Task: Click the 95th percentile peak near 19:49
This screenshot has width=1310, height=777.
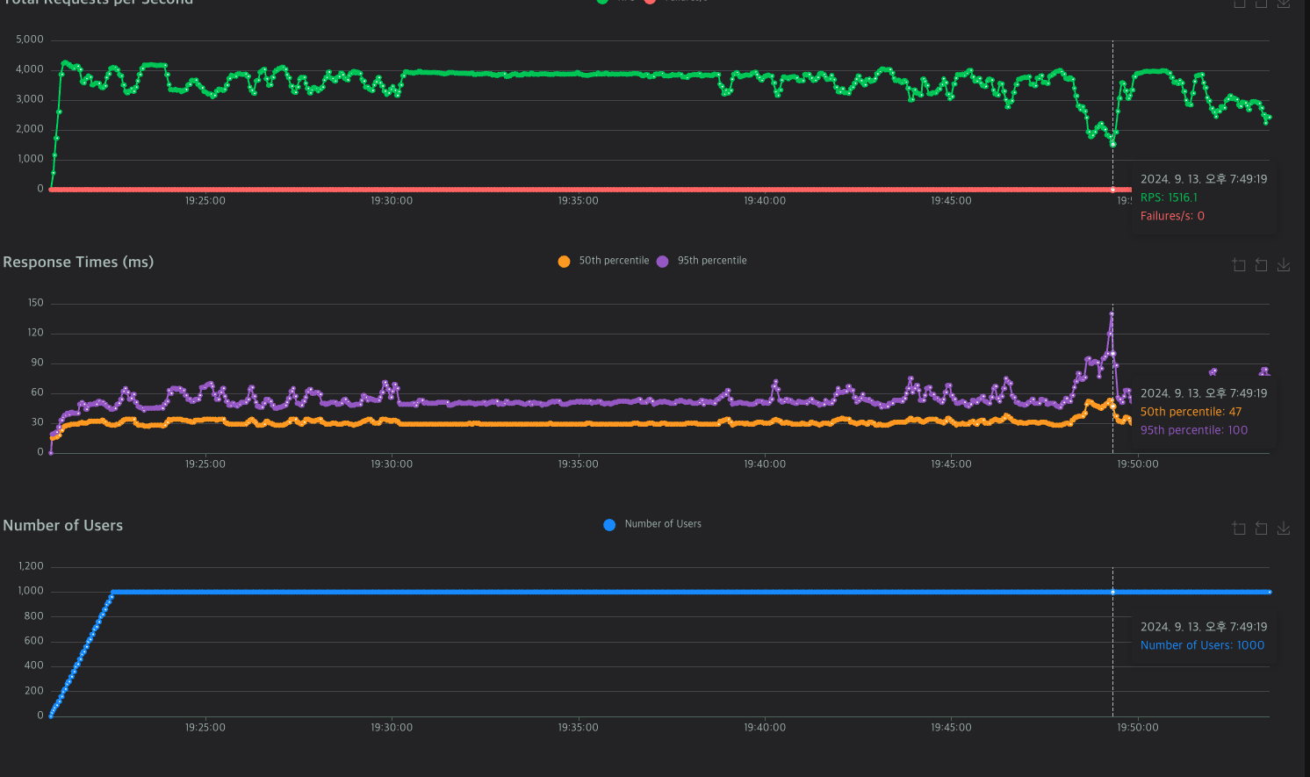Action: coord(1112,313)
